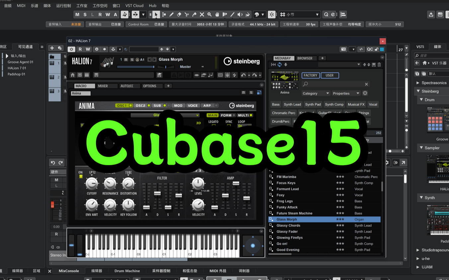Pick the Scissors split tool

click(x=187, y=15)
